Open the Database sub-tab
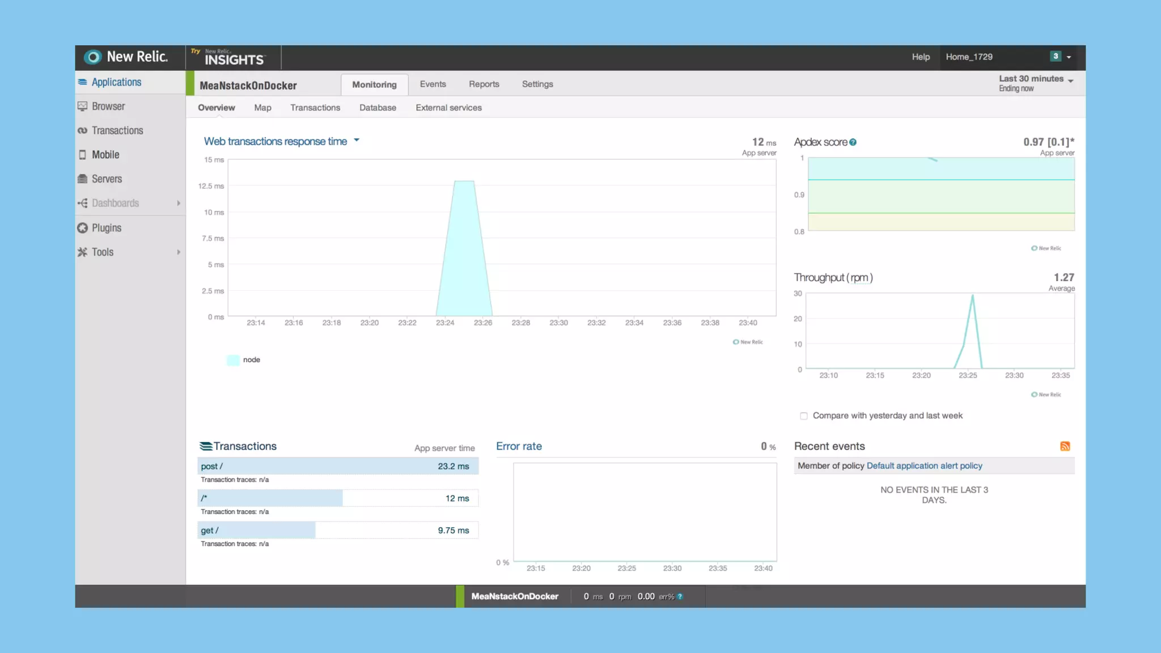The width and height of the screenshot is (1161, 653). click(x=378, y=108)
